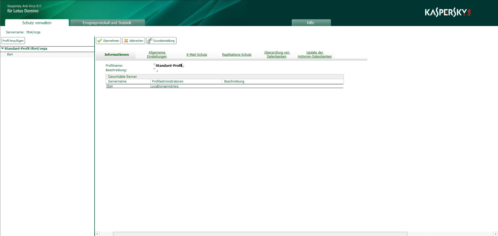Open the Hilfe tab

310,23
